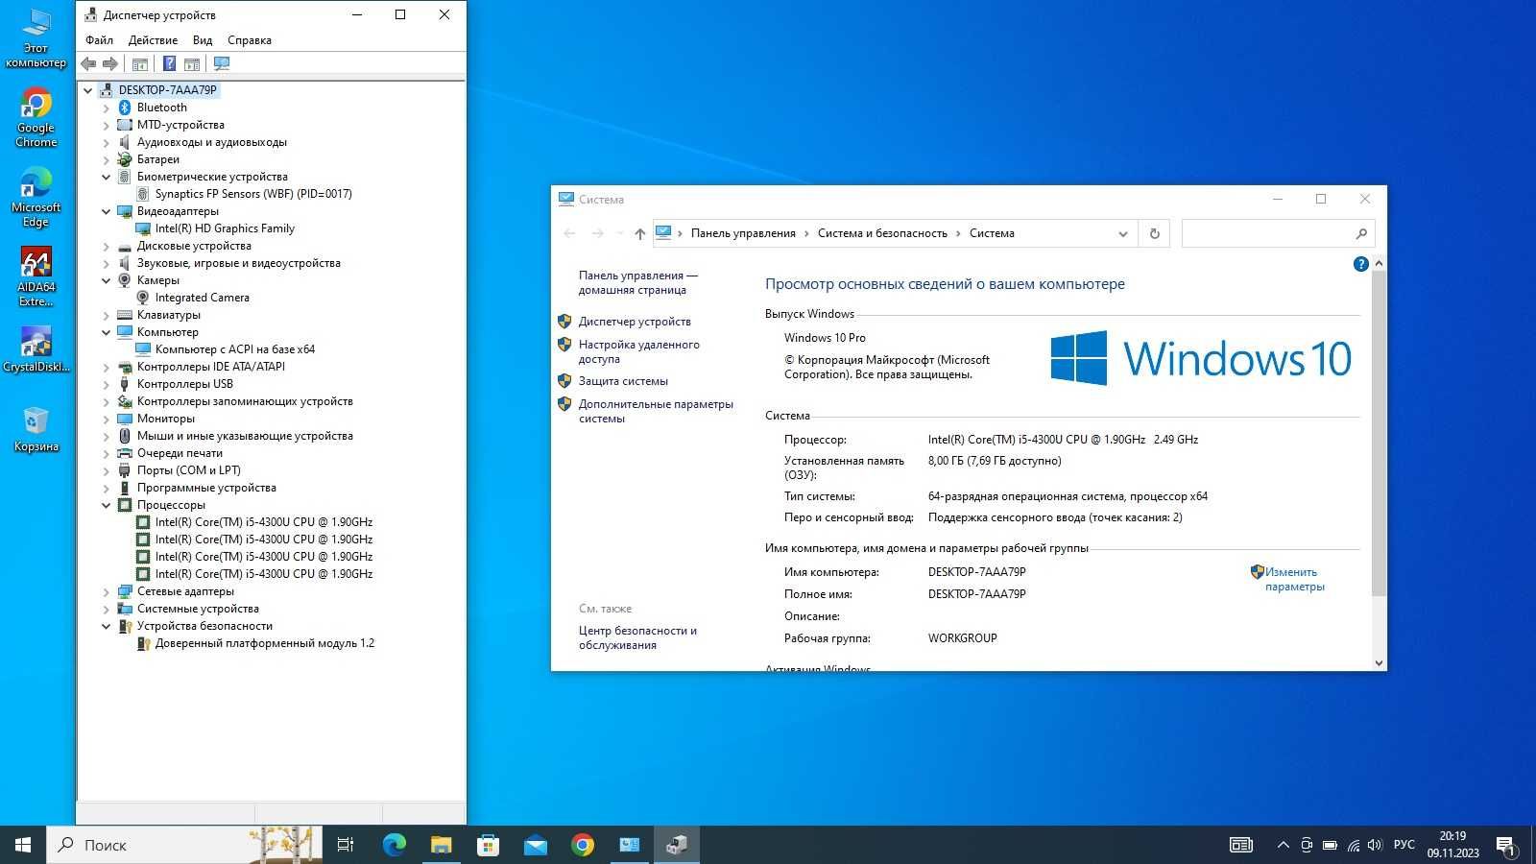Screen dimensions: 1536x864
Task: Collapse the Биометрические устройства node
Action: point(106,177)
